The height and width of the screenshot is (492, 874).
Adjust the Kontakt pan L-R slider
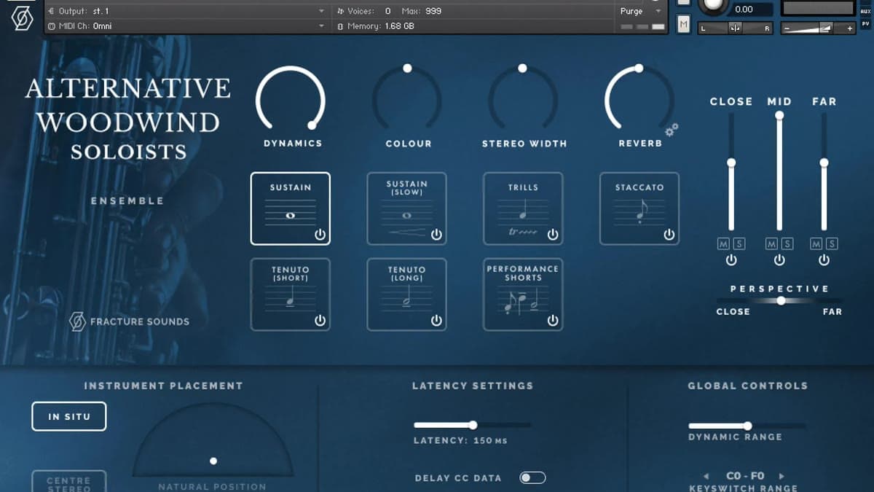tap(736, 28)
